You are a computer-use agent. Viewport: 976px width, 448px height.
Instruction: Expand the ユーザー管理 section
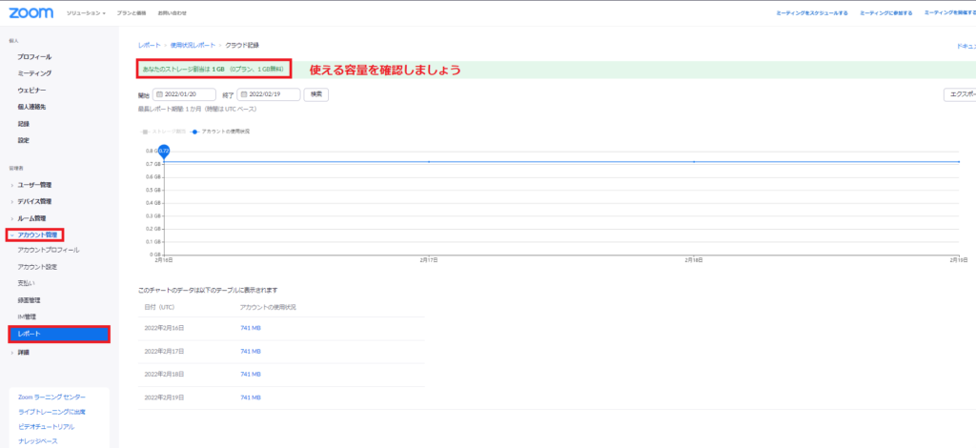[x=34, y=185]
